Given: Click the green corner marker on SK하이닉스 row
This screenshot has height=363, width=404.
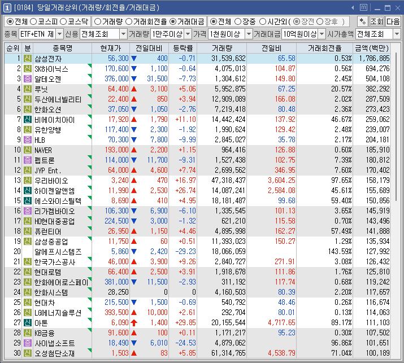Looking at the screenshot, I should [x=90, y=65].
